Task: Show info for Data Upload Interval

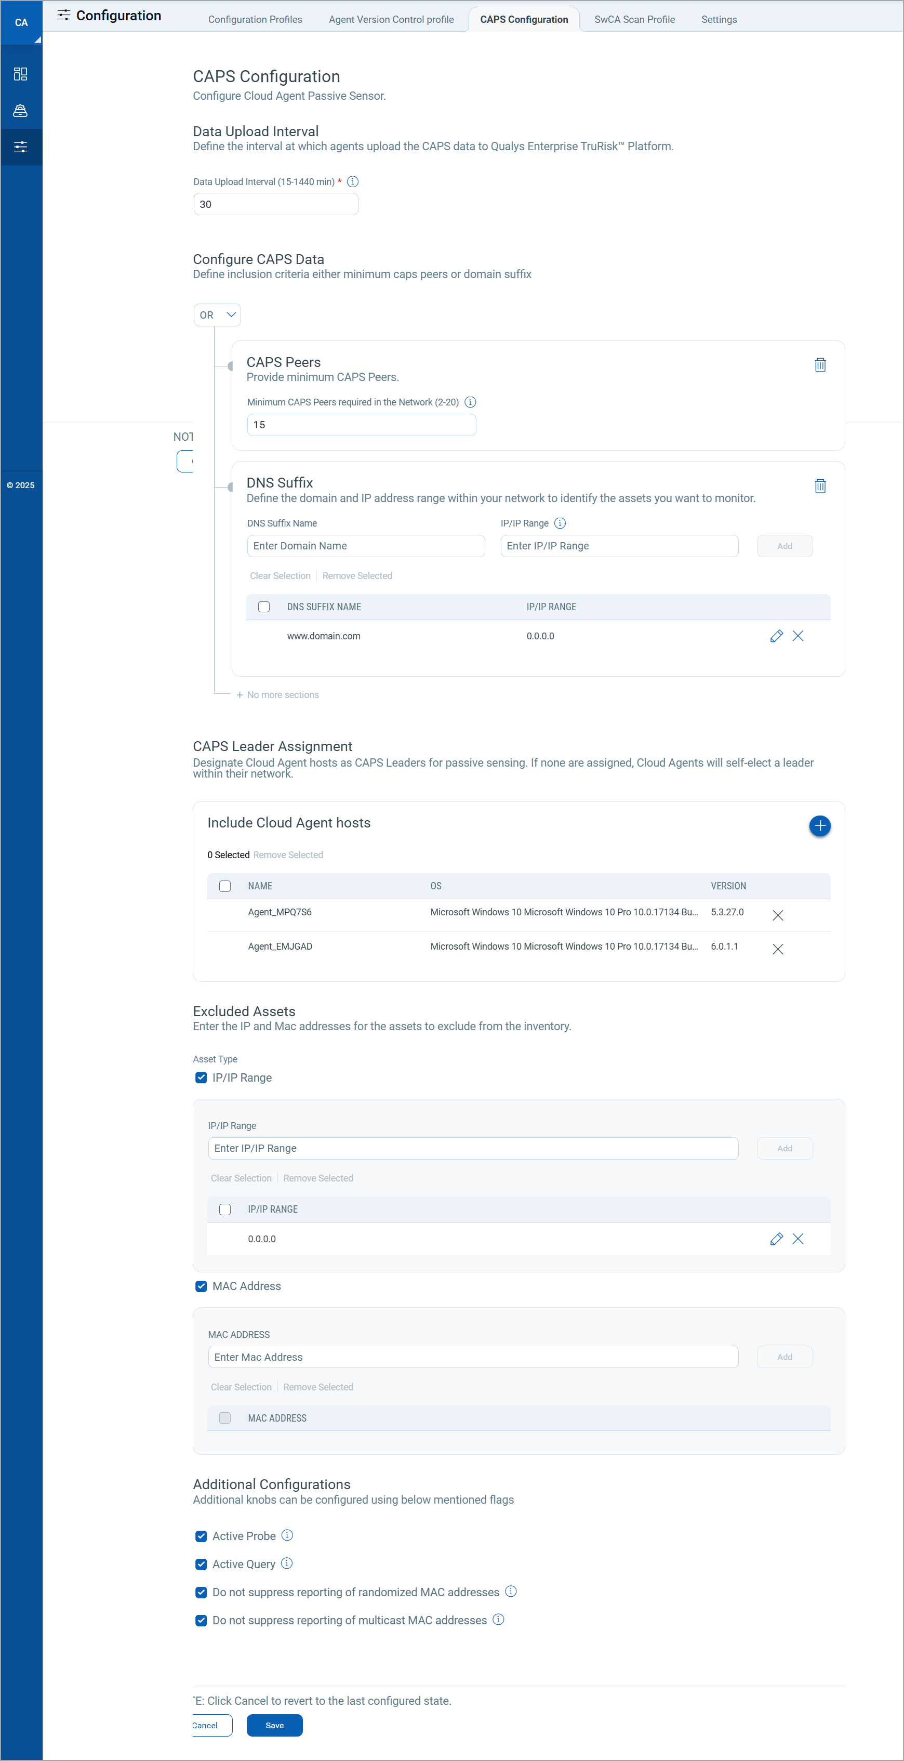Action: click(x=353, y=182)
